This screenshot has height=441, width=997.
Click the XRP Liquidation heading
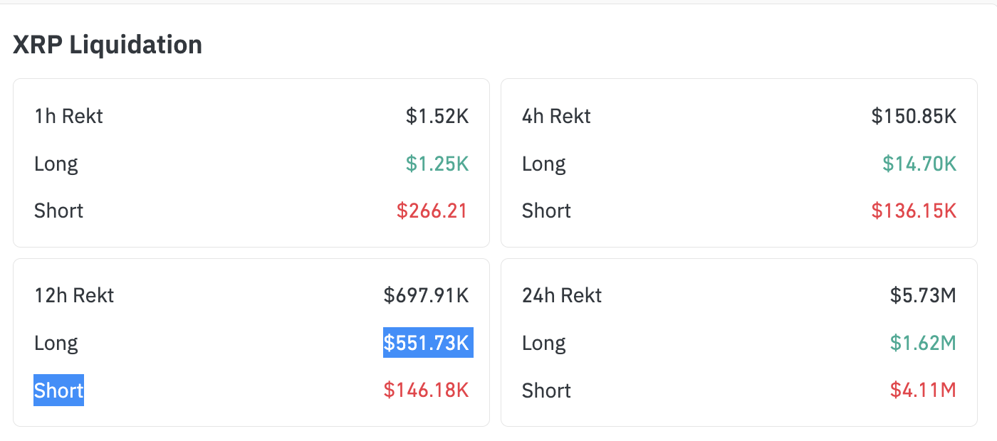pos(108,45)
